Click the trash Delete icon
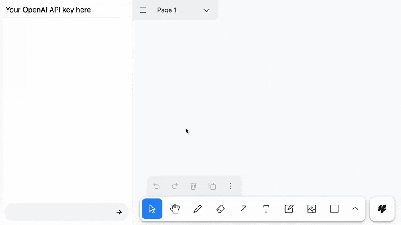This screenshot has height=225, width=401. tap(193, 186)
